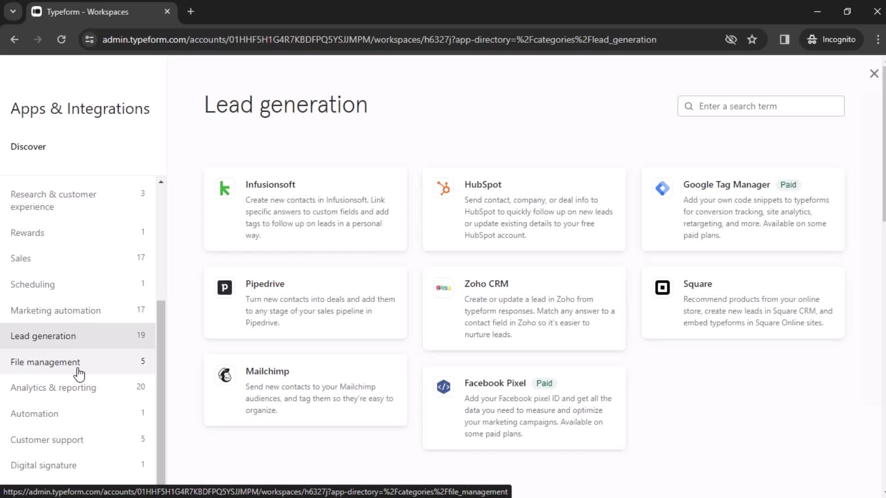The image size is (886, 498).
Task: Select the Facebook Pixel code icon
Action: pyautogui.click(x=443, y=386)
